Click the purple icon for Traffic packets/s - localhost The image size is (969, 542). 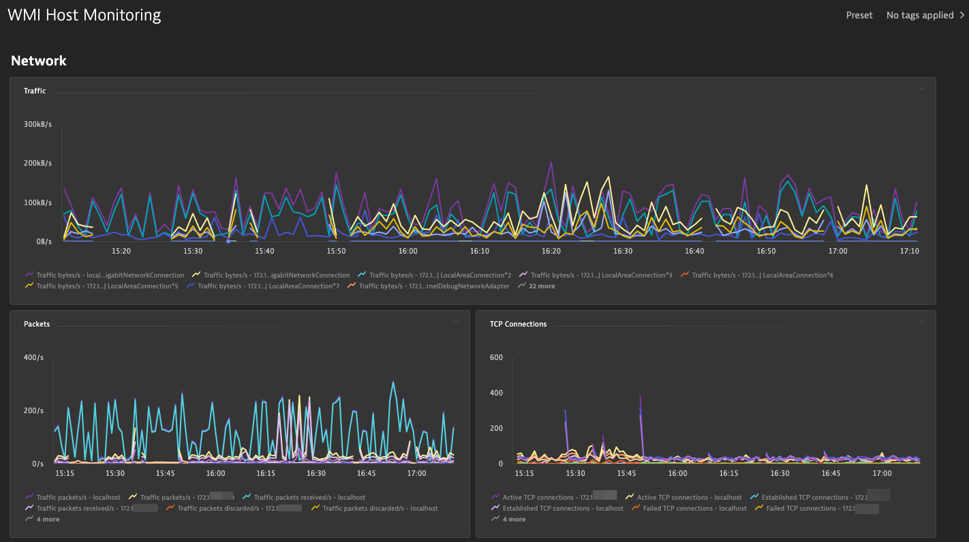pyautogui.click(x=29, y=498)
